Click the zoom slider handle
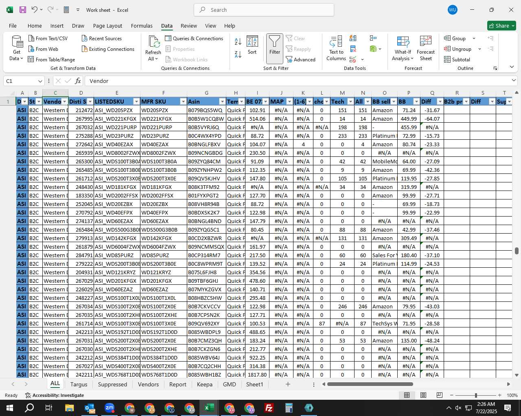Screen dimensions: 521x416 click(476, 395)
